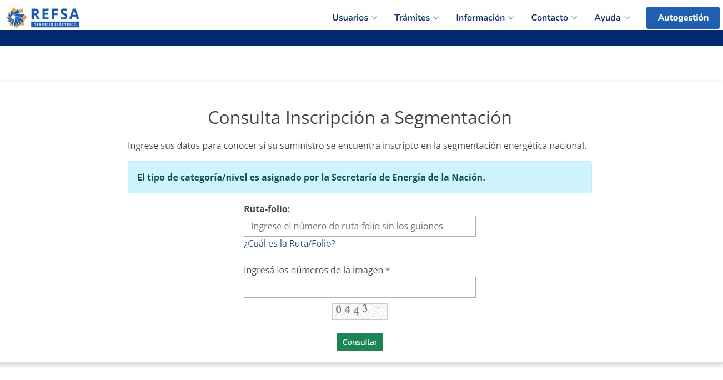Open the Trámites menu

pyautogui.click(x=412, y=18)
